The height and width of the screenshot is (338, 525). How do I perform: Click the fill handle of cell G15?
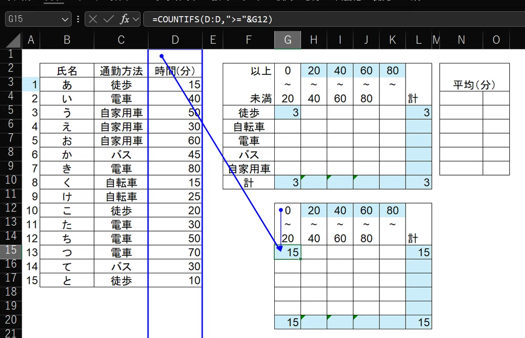(x=301, y=259)
